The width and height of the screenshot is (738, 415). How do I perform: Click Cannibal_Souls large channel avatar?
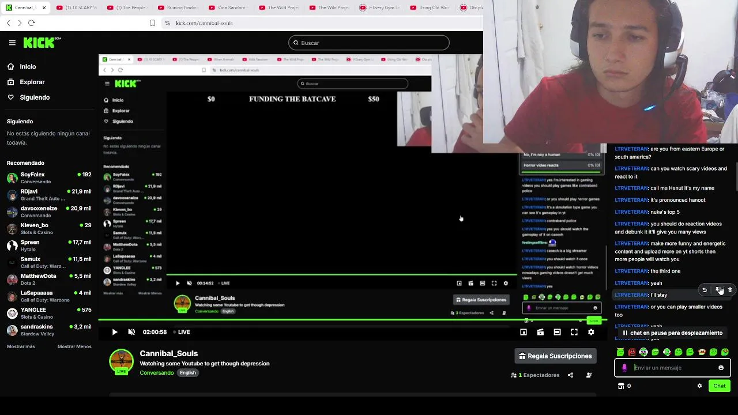coord(121,361)
